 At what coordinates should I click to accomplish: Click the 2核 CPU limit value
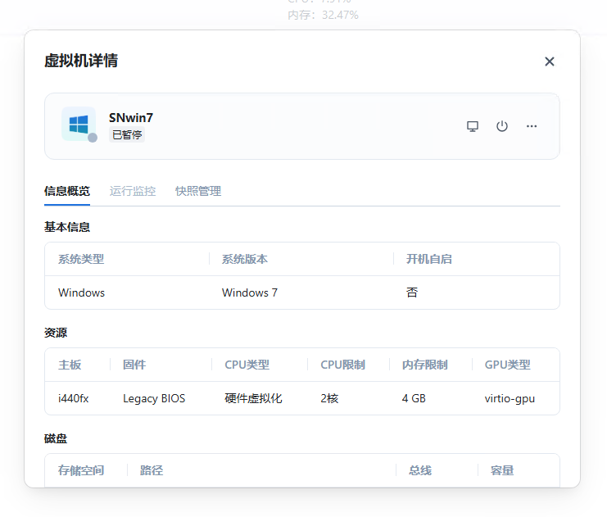[x=329, y=398]
